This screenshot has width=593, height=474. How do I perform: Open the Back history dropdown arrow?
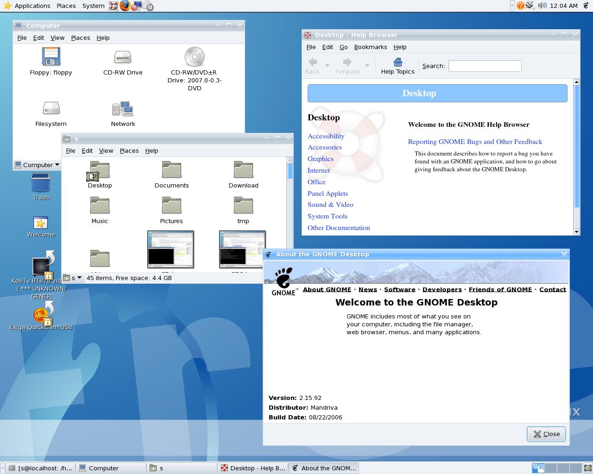pos(327,66)
